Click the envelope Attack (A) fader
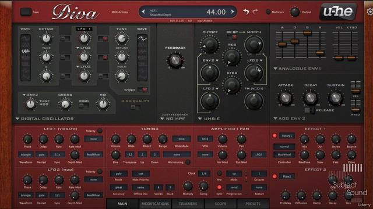The height and width of the screenshot is (209, 373). coord(282,44)
